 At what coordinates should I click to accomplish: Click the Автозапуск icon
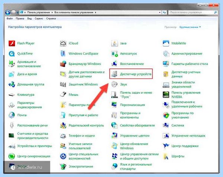click(114, 54)
